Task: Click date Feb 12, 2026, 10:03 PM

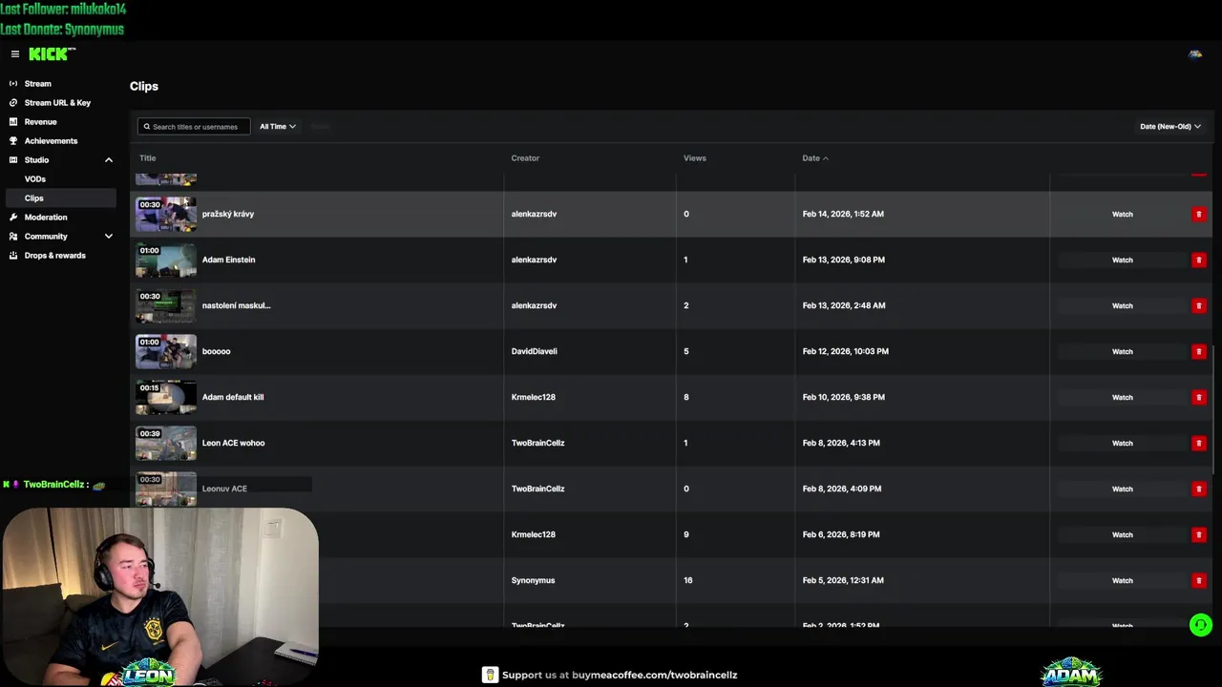Action: pyautogui.click(x=846, y=351)
